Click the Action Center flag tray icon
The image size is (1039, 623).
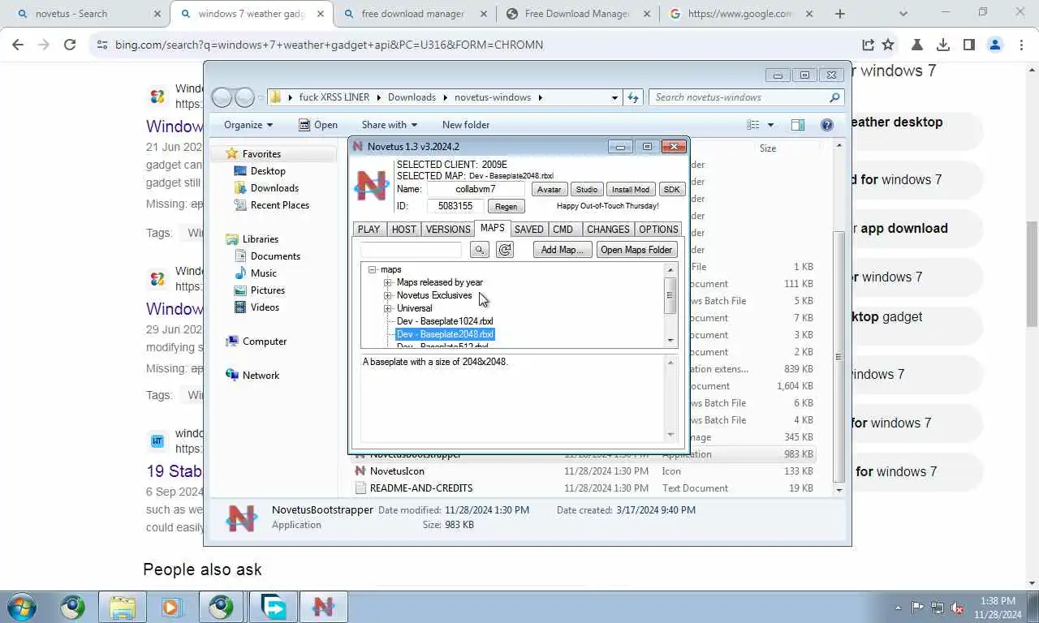click(918, 608)
